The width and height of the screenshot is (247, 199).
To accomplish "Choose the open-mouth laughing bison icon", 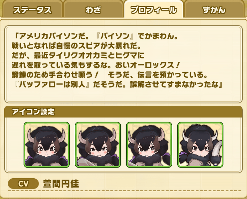I will 98,145.
